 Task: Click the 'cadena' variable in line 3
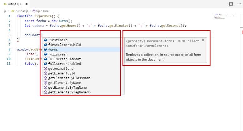[38, 26]
